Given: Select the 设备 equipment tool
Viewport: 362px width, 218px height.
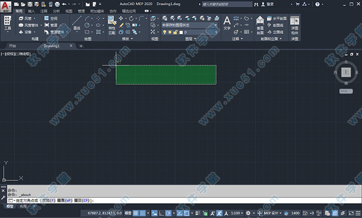Looking at the screenshot, I should (26, 32).
